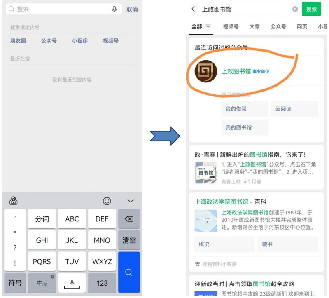The width and height of the screenshot is (329, 298).
Task: Tap the microphone icon in search bar
Action: pos(114,9)
